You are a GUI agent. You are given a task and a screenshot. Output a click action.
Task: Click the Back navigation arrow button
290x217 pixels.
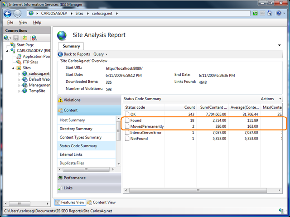click(x=8, y=14)
